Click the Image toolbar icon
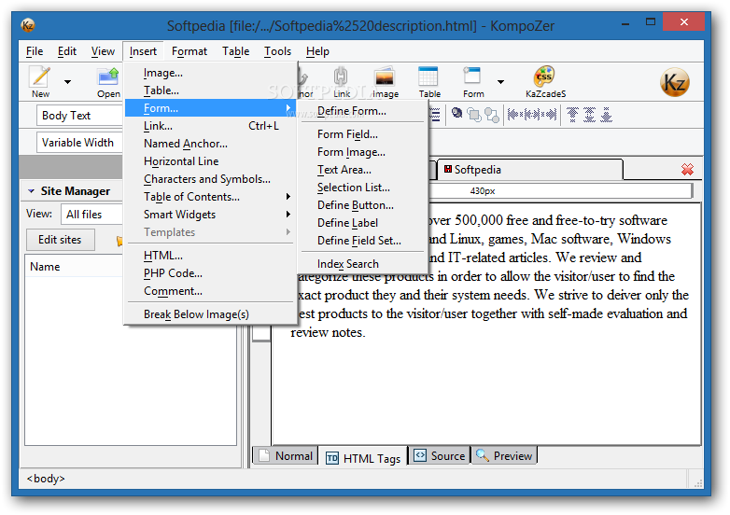Viewport: 730px width, 515px height. point(385,77)
